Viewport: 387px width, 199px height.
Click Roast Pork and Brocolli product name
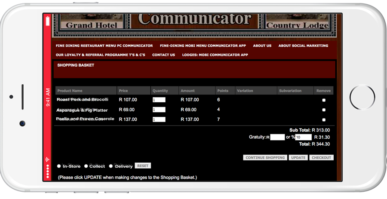tap(83, 99)
